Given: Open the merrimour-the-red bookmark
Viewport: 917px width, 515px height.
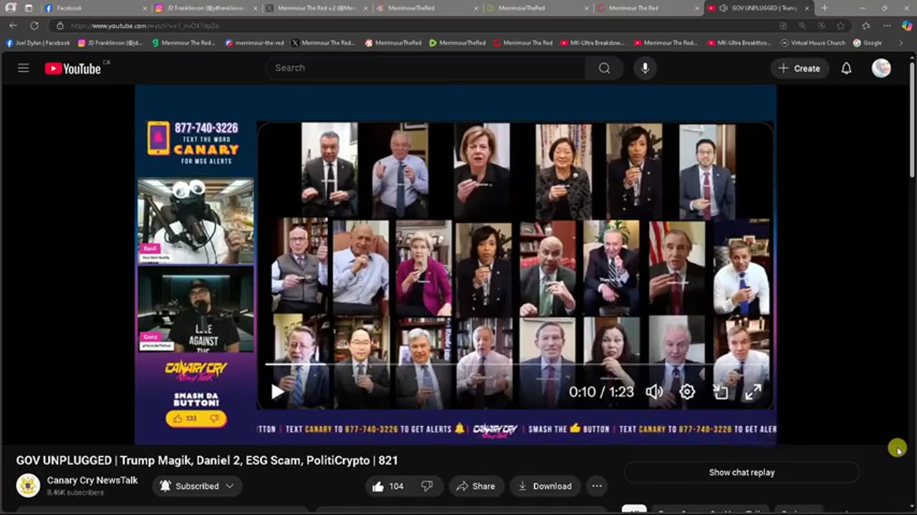Looking at the screenshot, I should (254, 43).
